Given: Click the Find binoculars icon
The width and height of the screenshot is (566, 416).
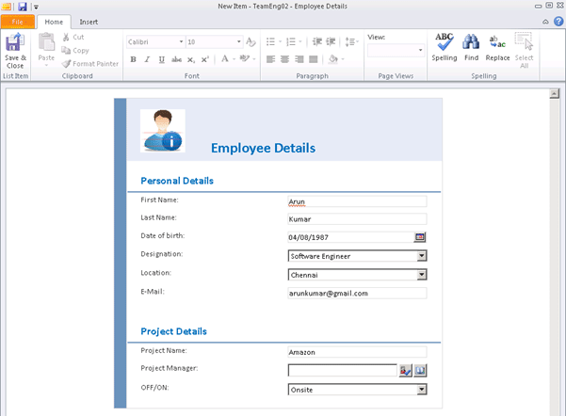Looking at the screenshot, I should click(x=471, y=42).
